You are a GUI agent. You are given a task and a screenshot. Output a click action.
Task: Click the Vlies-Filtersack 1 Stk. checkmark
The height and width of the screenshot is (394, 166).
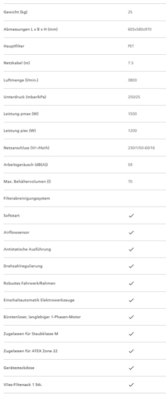tap(131, 385)
